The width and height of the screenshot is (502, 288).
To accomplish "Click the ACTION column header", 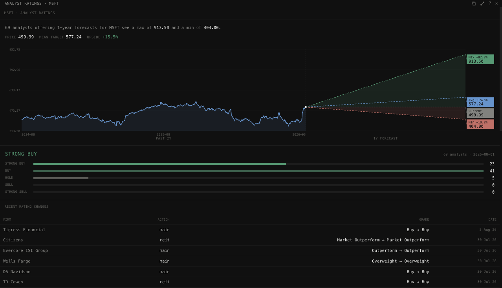I will (x=163, y=219).
